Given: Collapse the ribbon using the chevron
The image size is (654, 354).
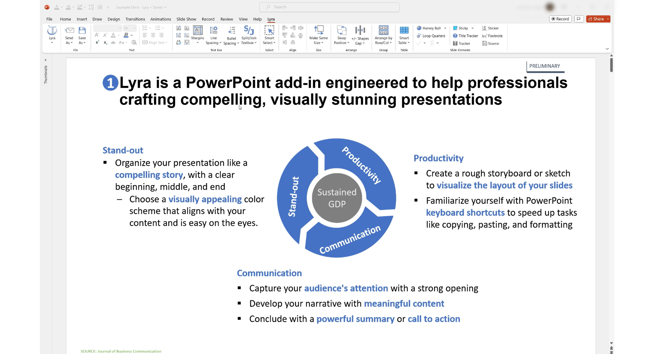Looking at the screenshot, I should point(607,49).
